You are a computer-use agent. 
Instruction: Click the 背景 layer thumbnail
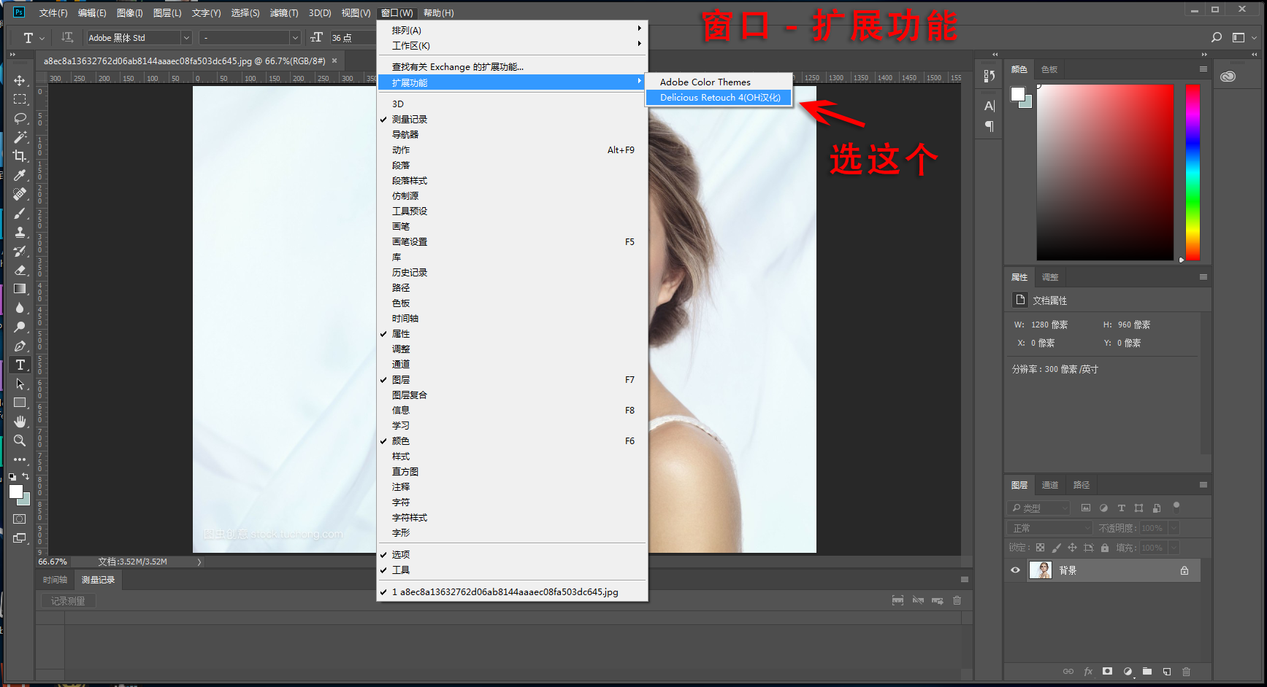click(x=1040, y=570)
